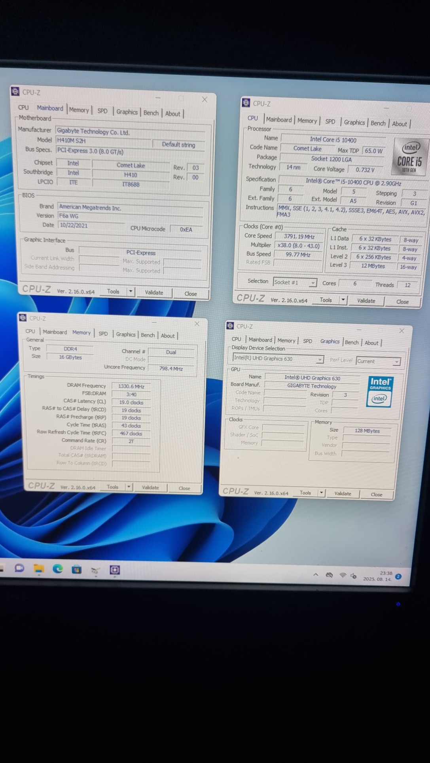Open About tab in Graphics window
This screenshot has height=763, width=430.
point(371,343)
